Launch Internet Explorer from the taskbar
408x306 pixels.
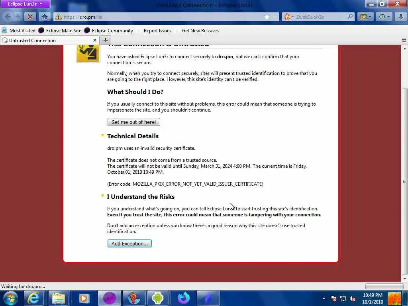tap(33, 298)
